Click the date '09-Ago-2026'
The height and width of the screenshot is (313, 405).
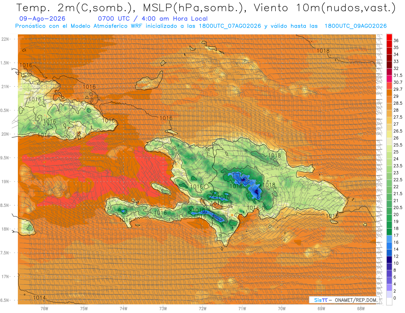(43, 19)
